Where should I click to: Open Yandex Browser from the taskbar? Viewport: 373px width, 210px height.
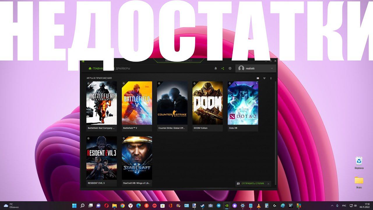pos(131,206)
